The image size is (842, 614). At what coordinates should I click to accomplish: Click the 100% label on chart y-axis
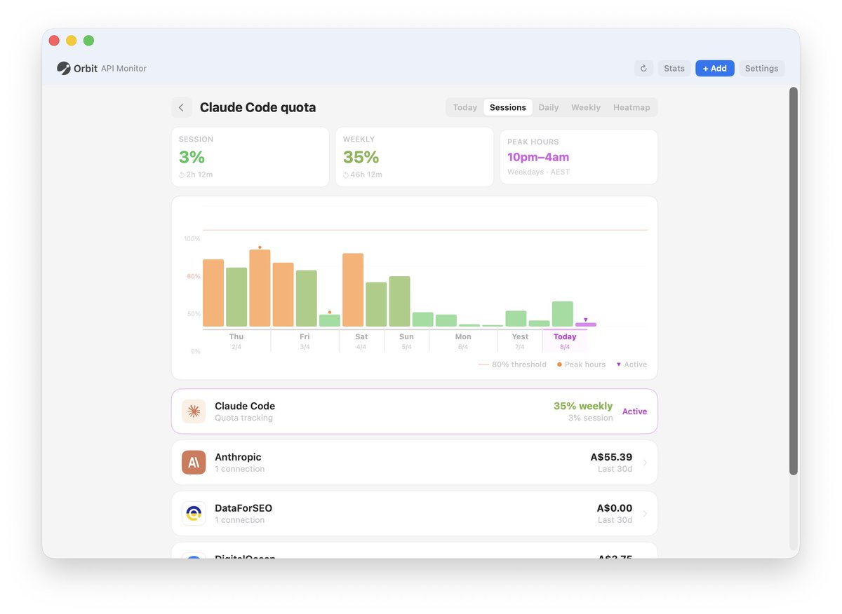[x=192, y=239]
